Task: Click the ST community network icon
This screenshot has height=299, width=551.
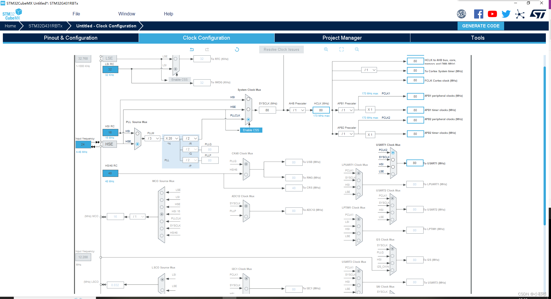Action: tap(520, 14)
